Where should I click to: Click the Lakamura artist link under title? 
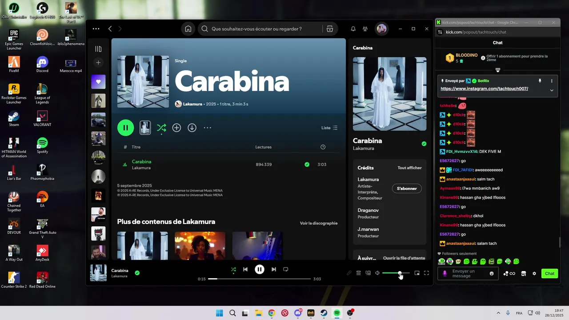[192, 104]
